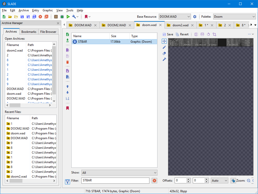Switch to the DOOM2.WAD archive tab

tap(117, 25)
